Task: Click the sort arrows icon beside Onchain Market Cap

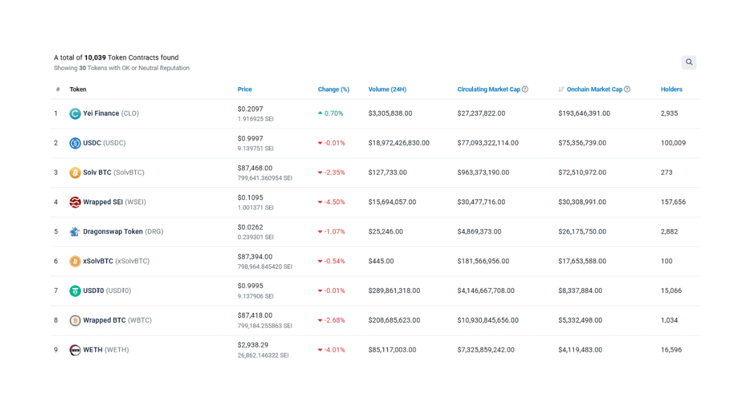Action: (561, 89)
